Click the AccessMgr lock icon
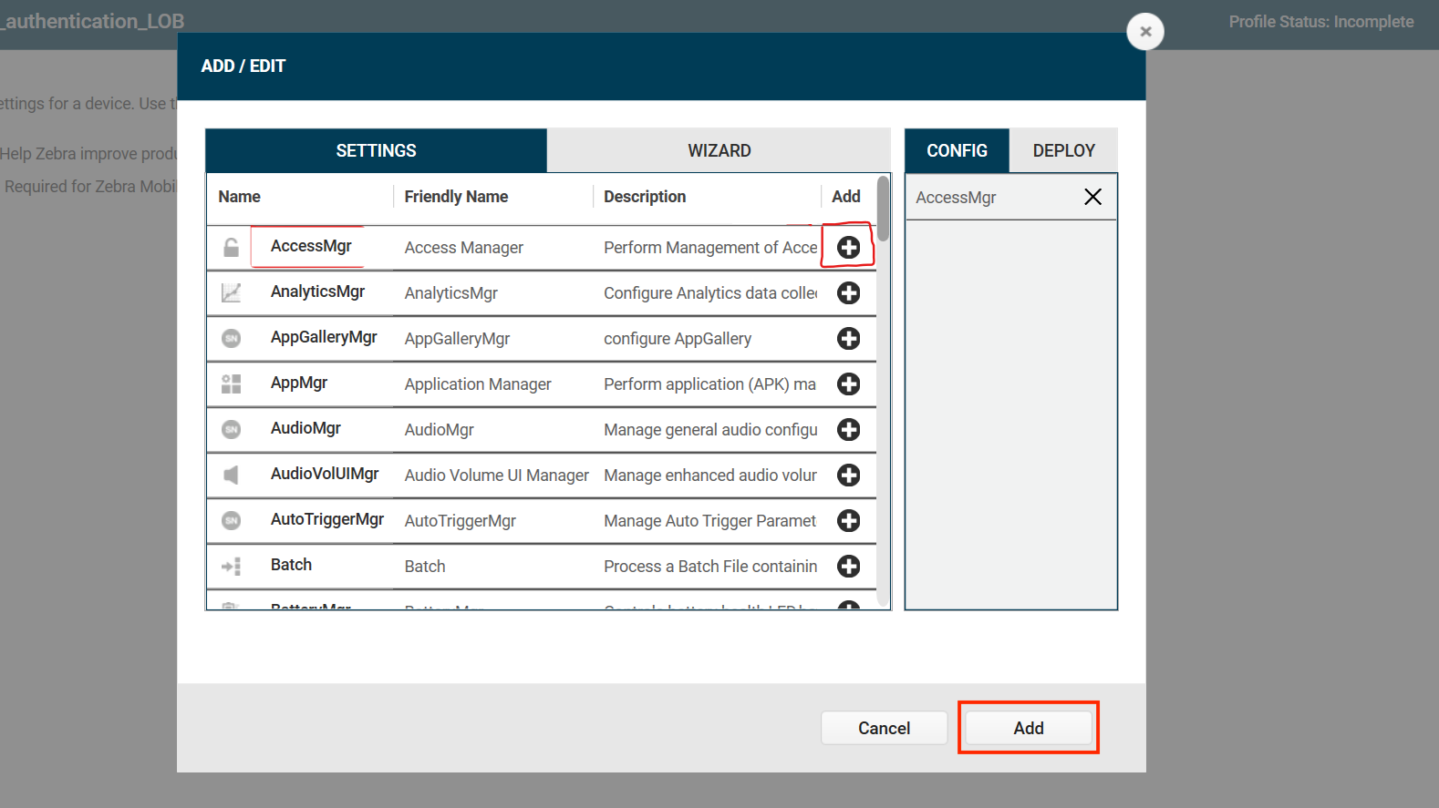 click(232, 248)
